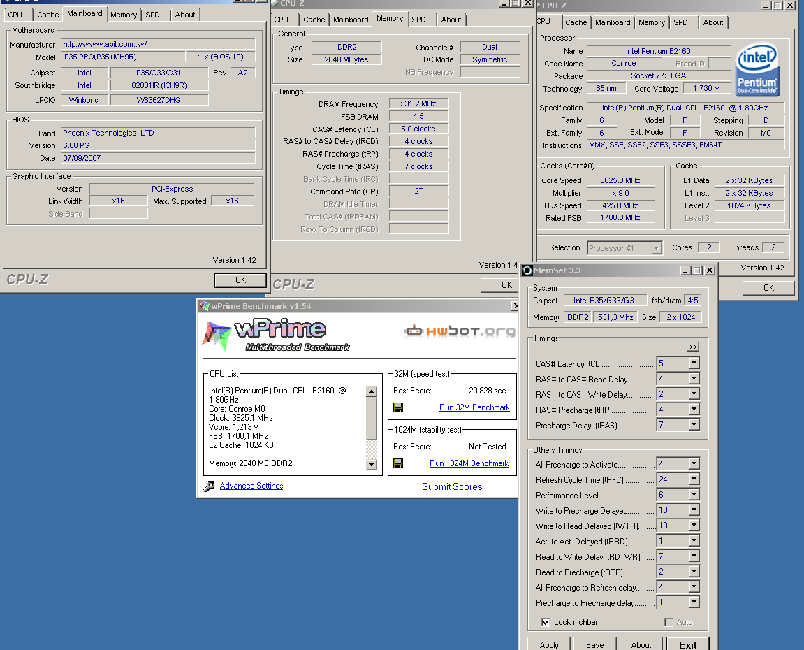Click the wPrime logo graphic

[277, 335]
